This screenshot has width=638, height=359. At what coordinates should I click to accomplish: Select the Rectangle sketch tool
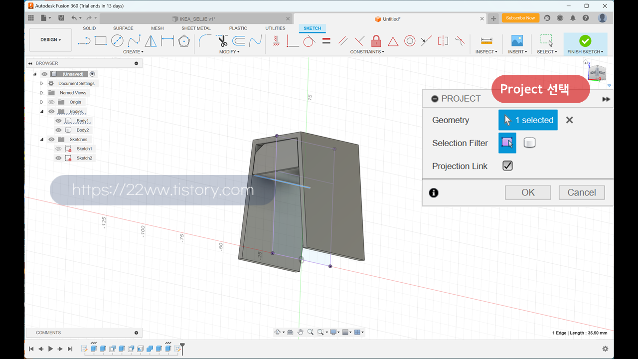point(101,41)
